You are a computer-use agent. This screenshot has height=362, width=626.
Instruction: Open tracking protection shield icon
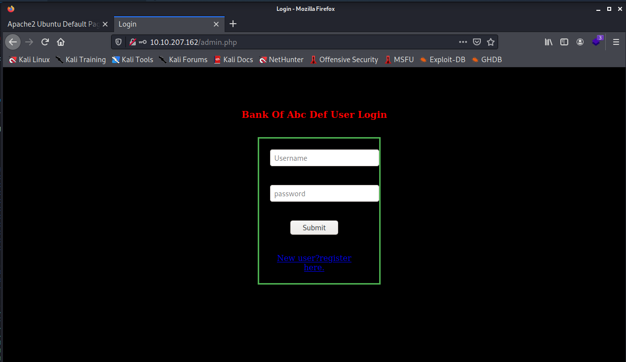coord(118,42)
